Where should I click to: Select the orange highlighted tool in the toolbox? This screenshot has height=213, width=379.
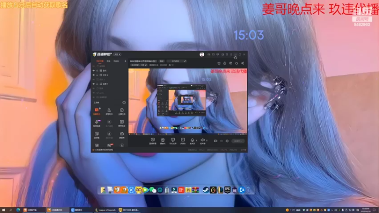[x=97, y=111]
